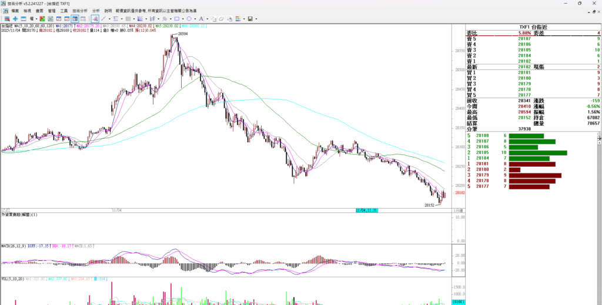The image size is (602, 305).
Task: Toggle the red-green diagonal chart button
Action: (x=41, y=19)
